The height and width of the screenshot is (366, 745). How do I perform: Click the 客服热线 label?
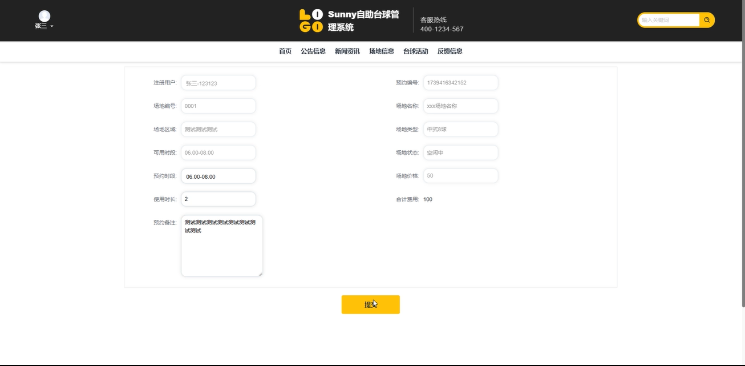(434, 20)
